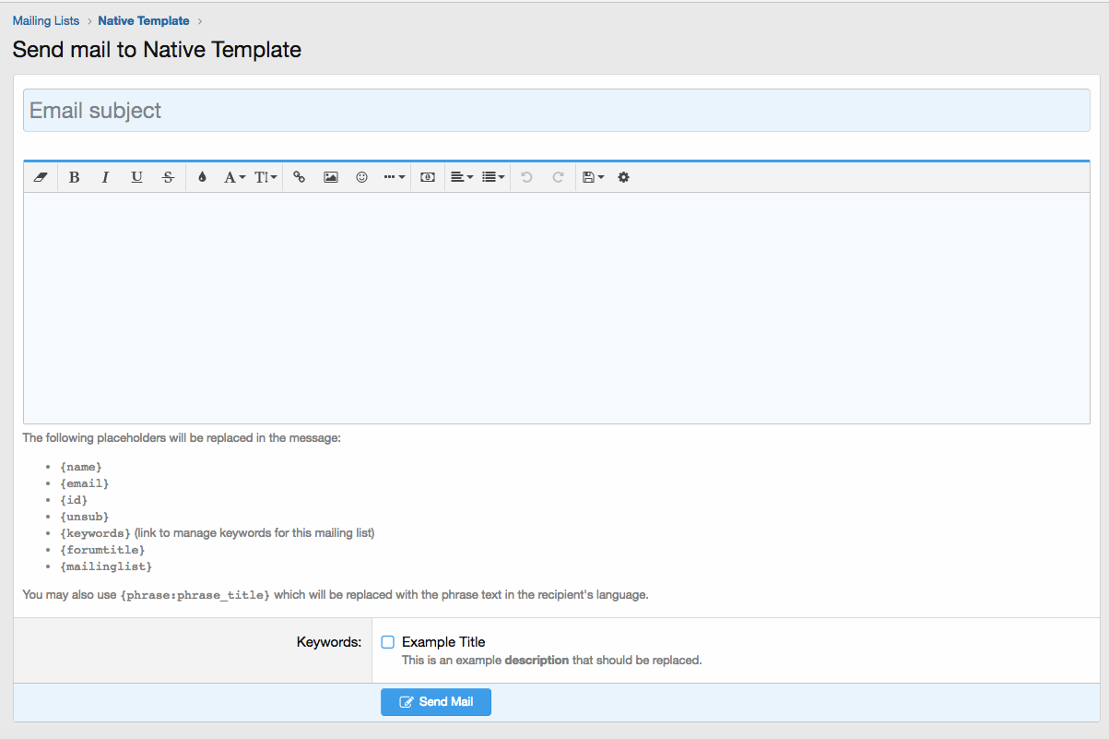Open the font family dropdown

click(x=234, y=177)
